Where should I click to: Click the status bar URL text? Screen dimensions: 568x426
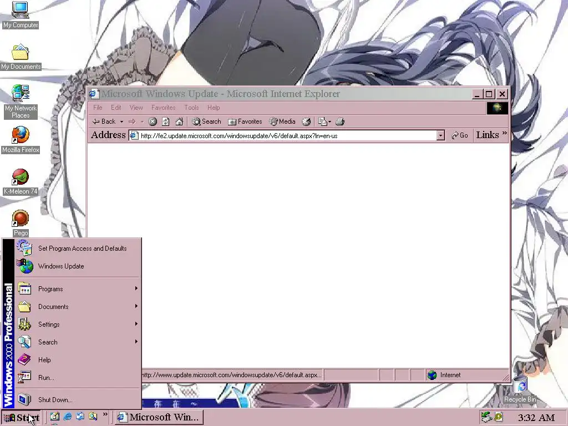pyautogui.click(x=231, y=375)
